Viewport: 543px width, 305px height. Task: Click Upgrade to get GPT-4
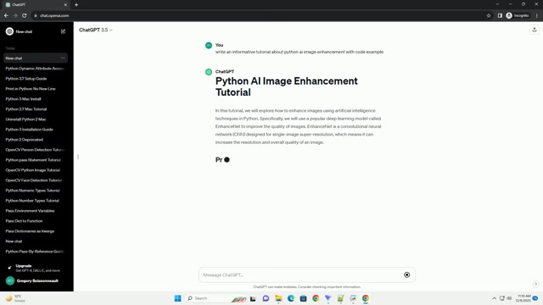(35, 268)
